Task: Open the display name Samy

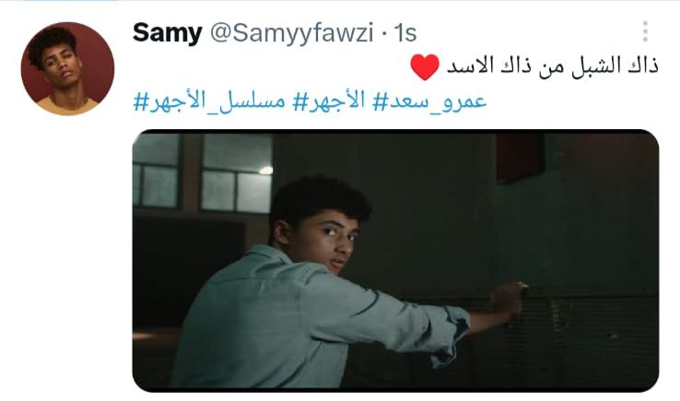Action: (168, 32)
